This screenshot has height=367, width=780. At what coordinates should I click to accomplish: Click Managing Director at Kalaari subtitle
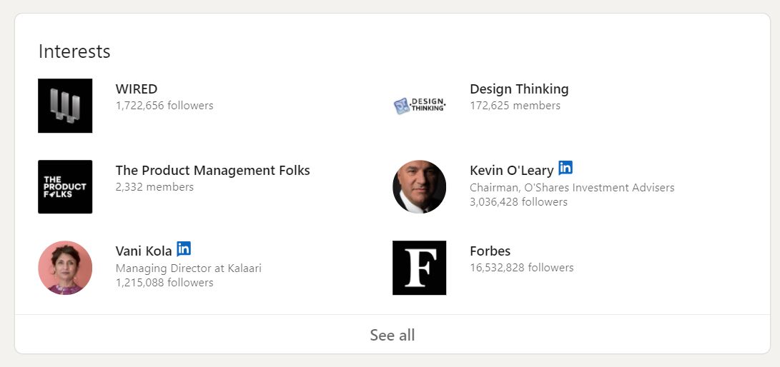[x=189, y=268]
